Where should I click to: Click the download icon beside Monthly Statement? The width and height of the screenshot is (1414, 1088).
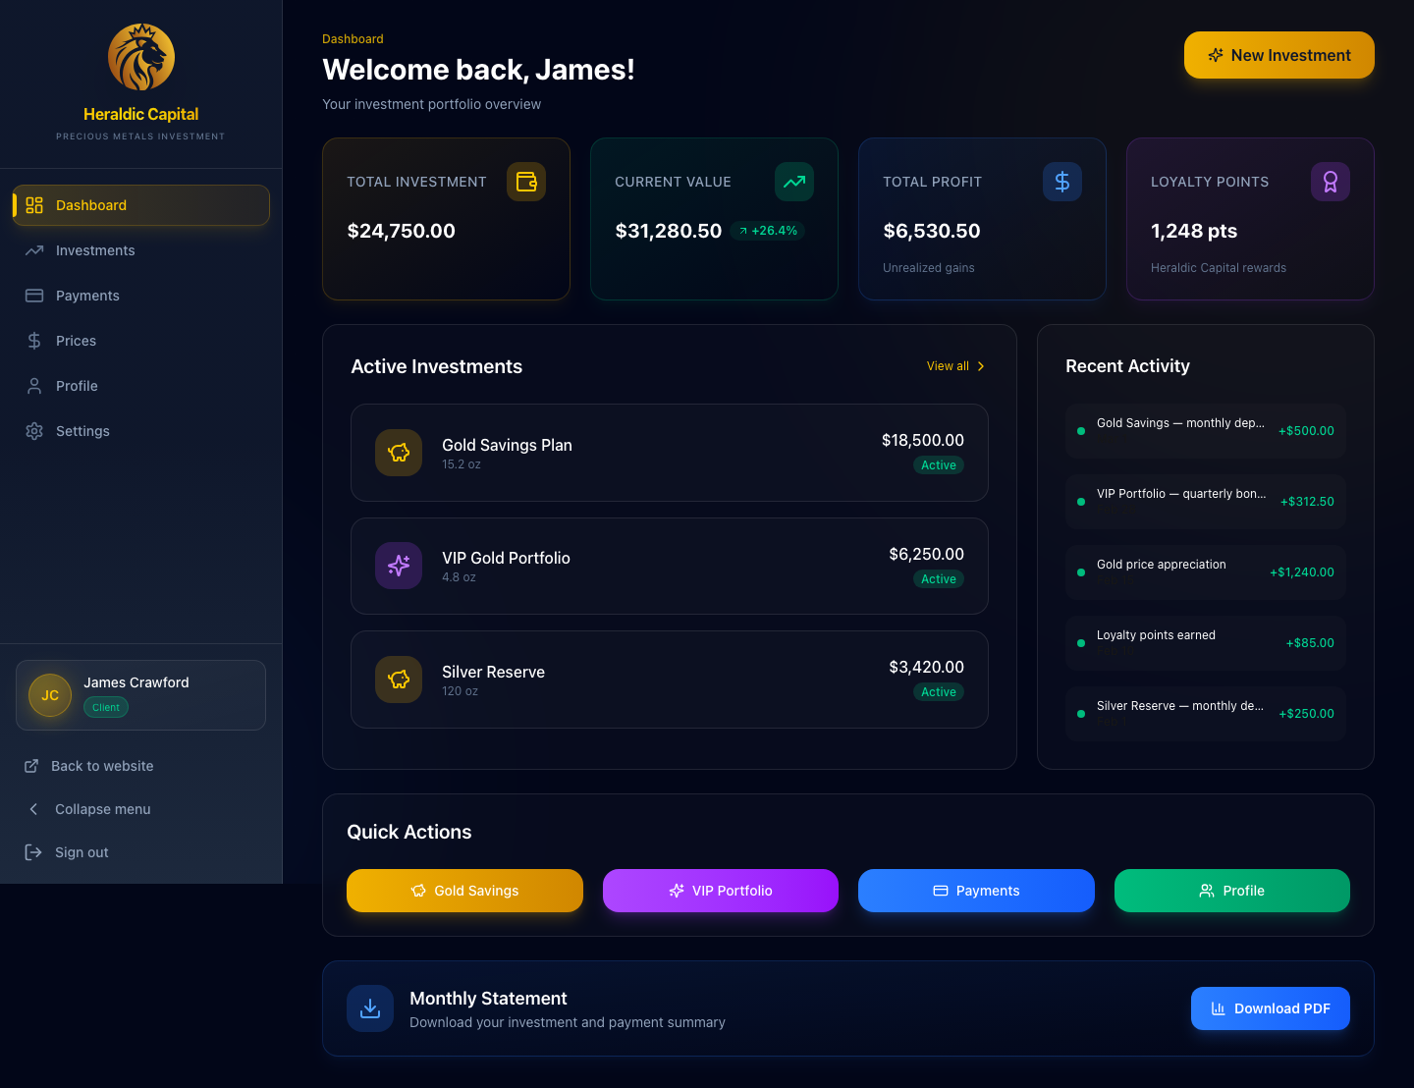[x=370, y=1008]
